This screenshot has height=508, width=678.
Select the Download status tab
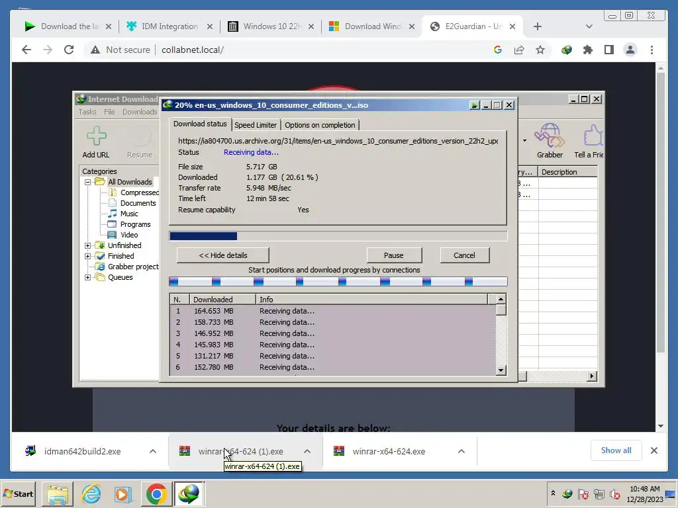[200, 124]
